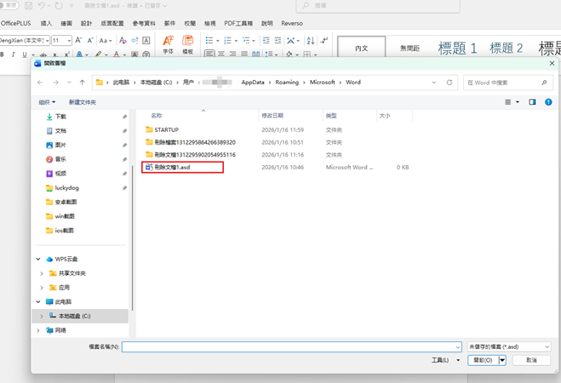Screen dimensions: 561x383
Task: Open the file type filter (*.asd) dropdown
Action: pos(509,347)
